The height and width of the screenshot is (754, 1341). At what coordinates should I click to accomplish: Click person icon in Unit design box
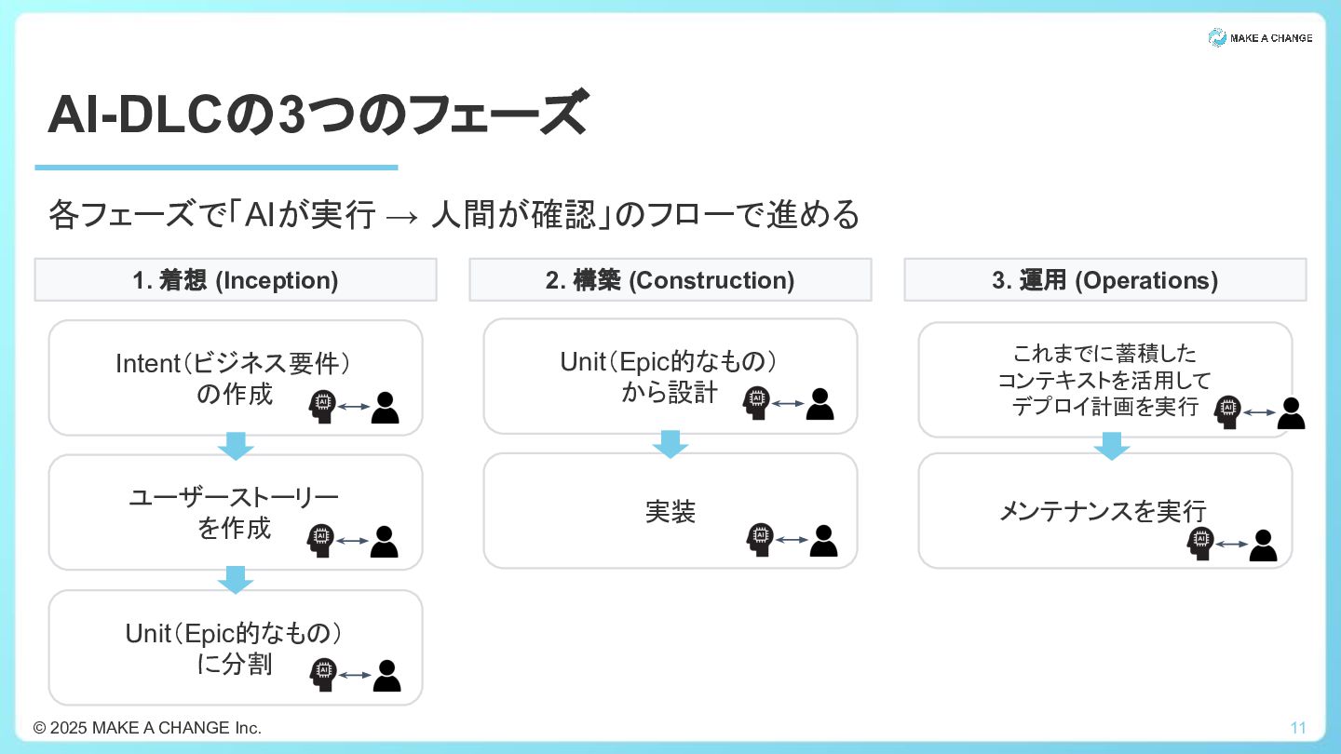click(819, 403)
